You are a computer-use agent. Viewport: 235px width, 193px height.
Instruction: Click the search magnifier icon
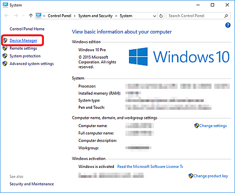226,16
